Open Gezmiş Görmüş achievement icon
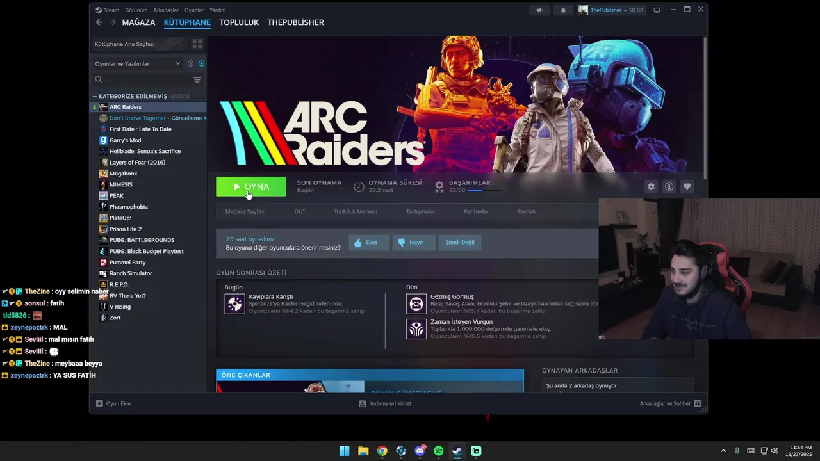This screenshot has height=461, width=820. [x=416, y=303]
